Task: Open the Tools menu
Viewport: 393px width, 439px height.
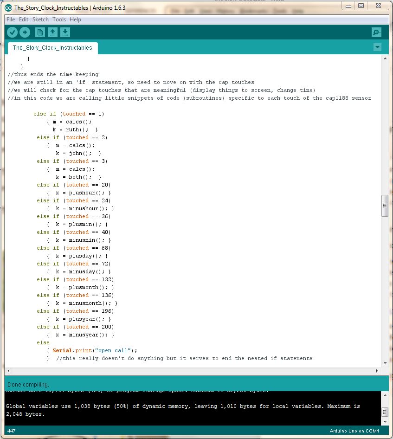Action: 59,19
